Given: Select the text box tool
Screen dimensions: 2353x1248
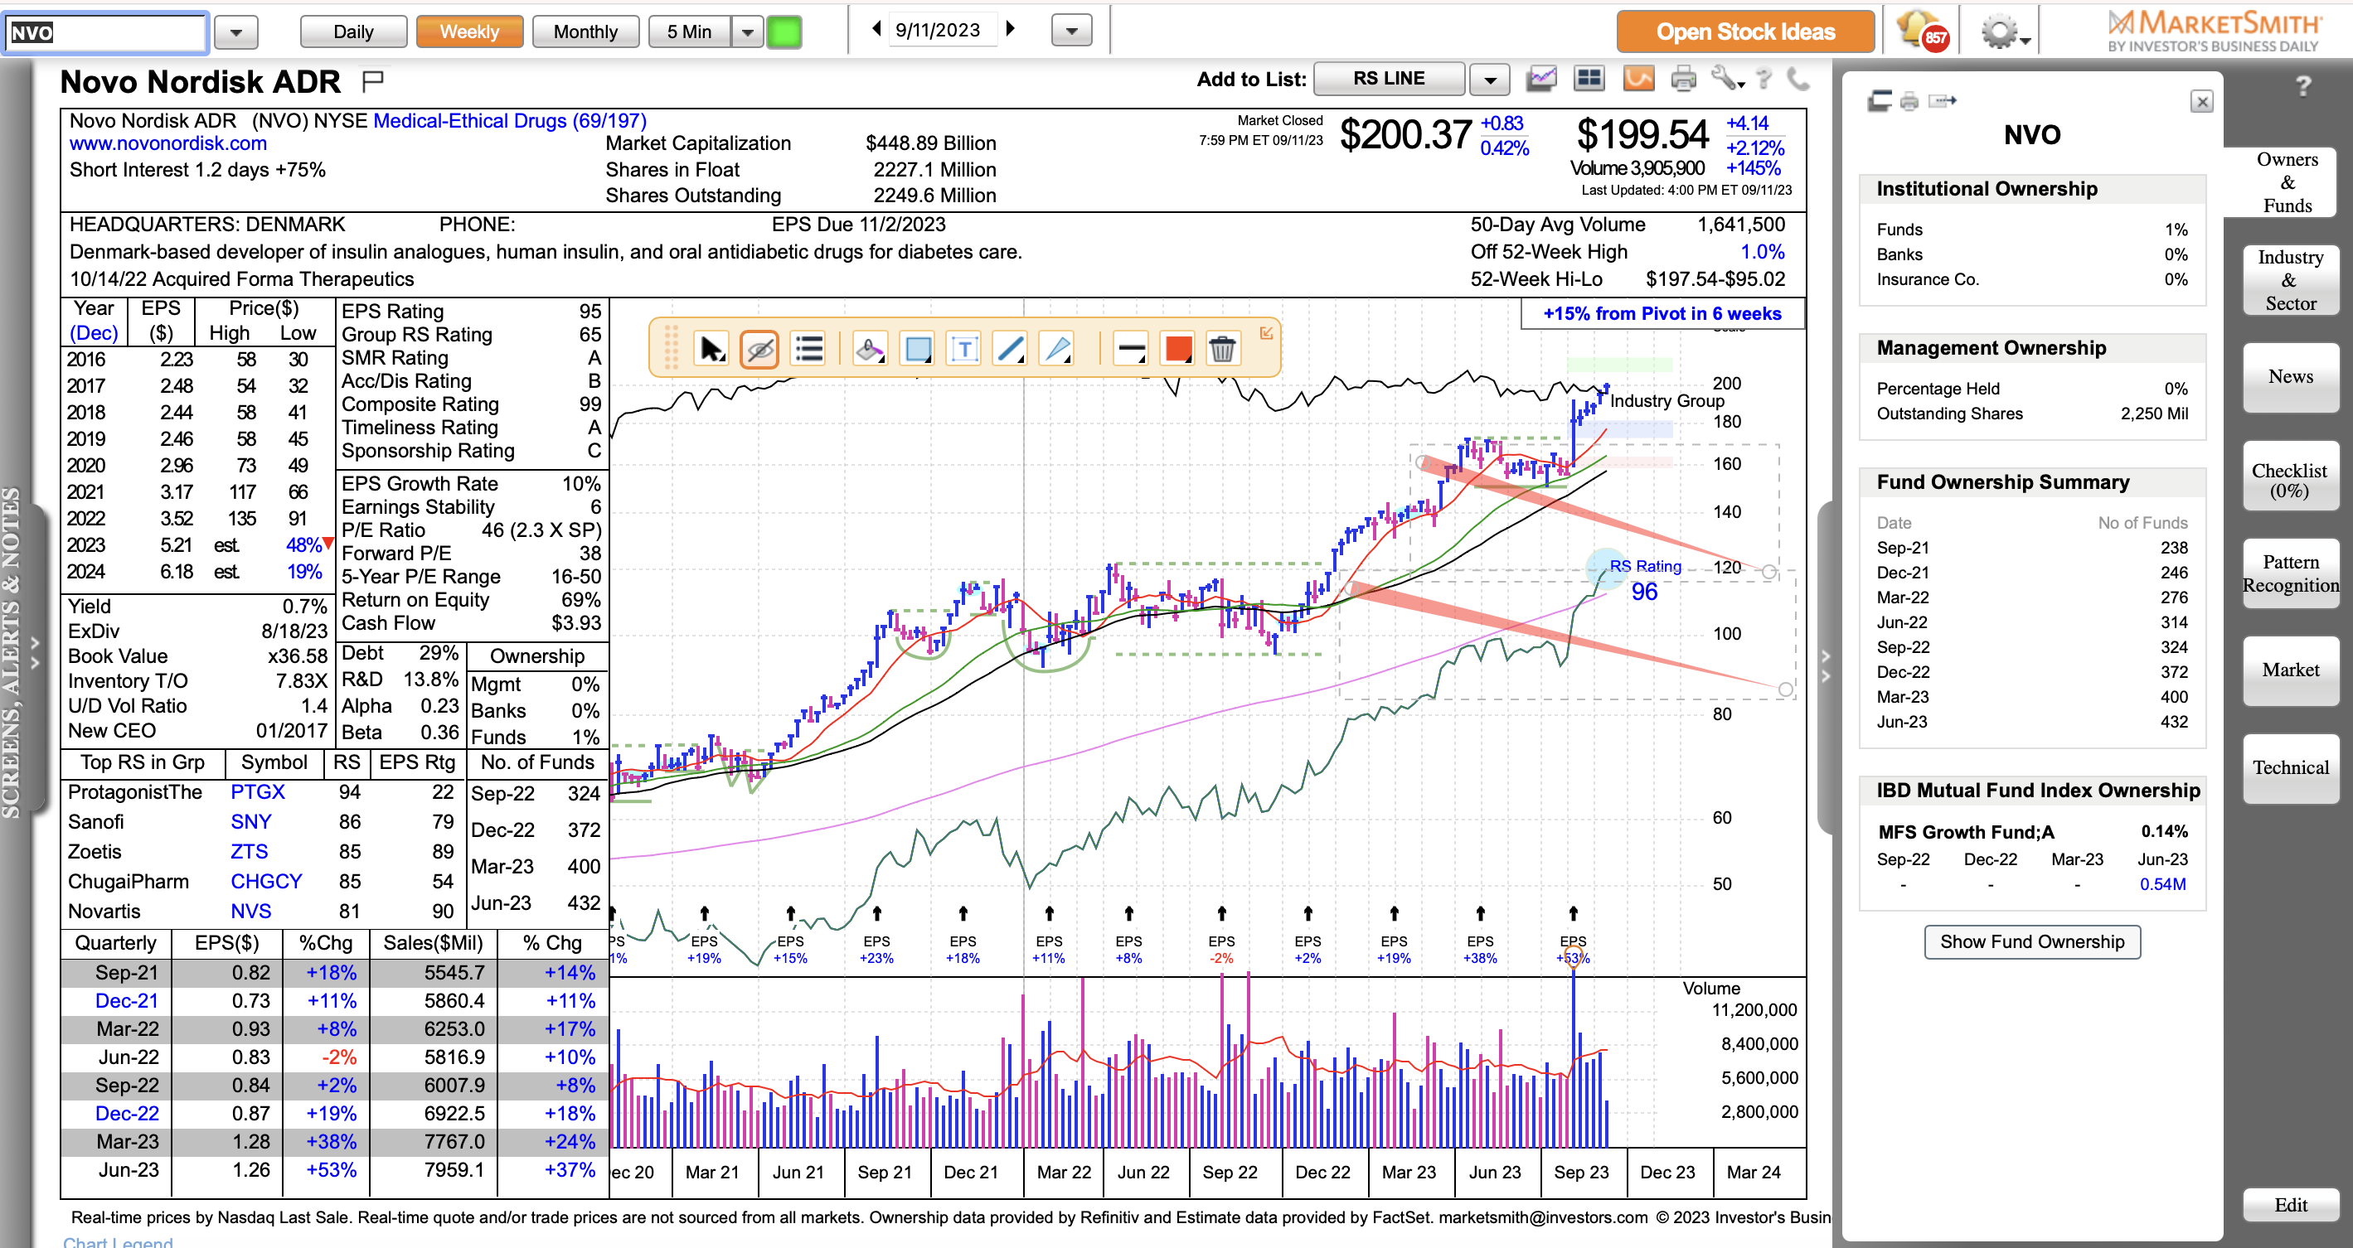Looking at the screenshot, I should (x=964, y=349).
